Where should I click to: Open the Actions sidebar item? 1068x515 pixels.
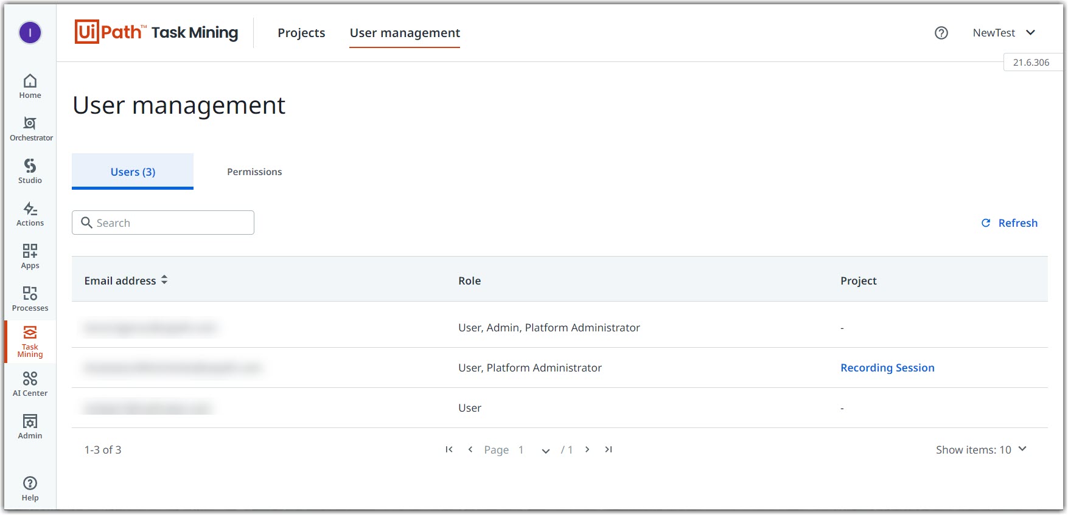tap(30, 214)
